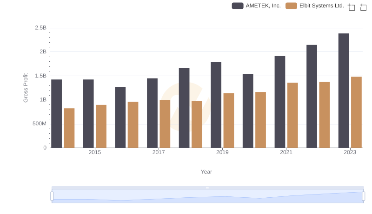
Task: Click the Elbit Systems bar for 2023
Action: 356,112
